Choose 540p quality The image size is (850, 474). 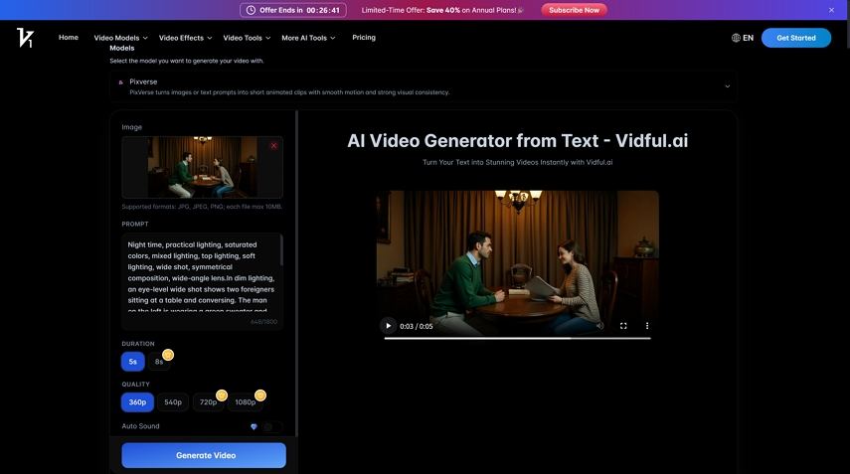(173, 401)
